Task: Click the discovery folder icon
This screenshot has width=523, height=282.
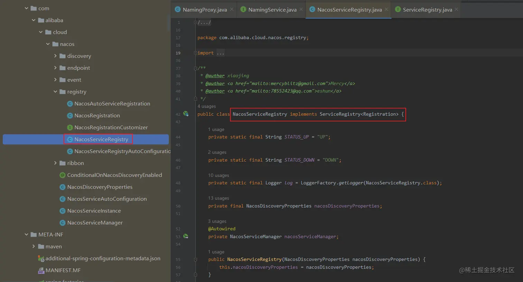Action: (x=63, y=56)
